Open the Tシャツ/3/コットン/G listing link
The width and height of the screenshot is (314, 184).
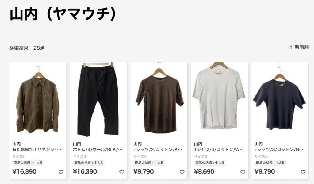[279, 149]
